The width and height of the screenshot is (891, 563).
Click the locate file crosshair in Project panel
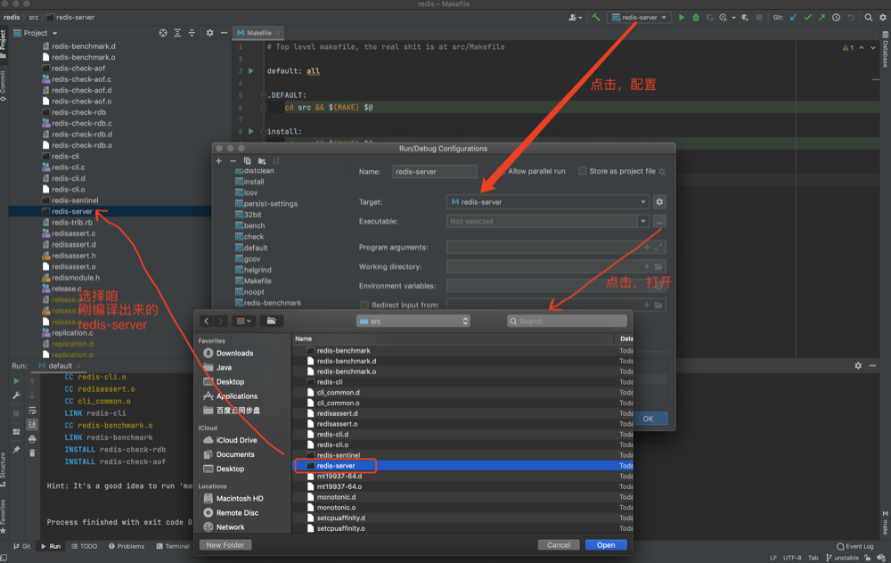163,33
